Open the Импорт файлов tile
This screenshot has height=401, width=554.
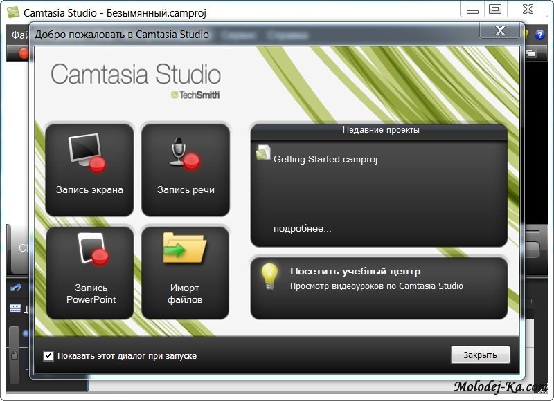click(185, 272)
